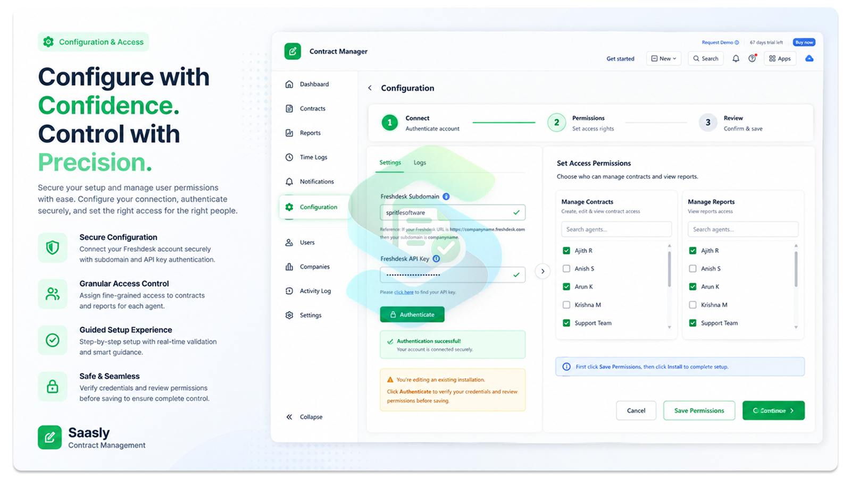Click Freshdesk Subdomain info icon
851x478 pixels.
(x=446, y=197)
